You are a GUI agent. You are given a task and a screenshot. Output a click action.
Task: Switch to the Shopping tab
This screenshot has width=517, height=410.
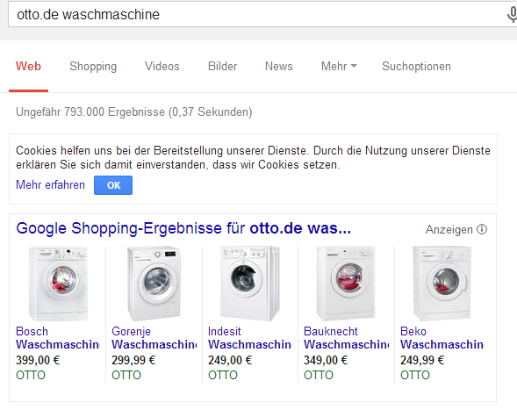click(93, 67)
